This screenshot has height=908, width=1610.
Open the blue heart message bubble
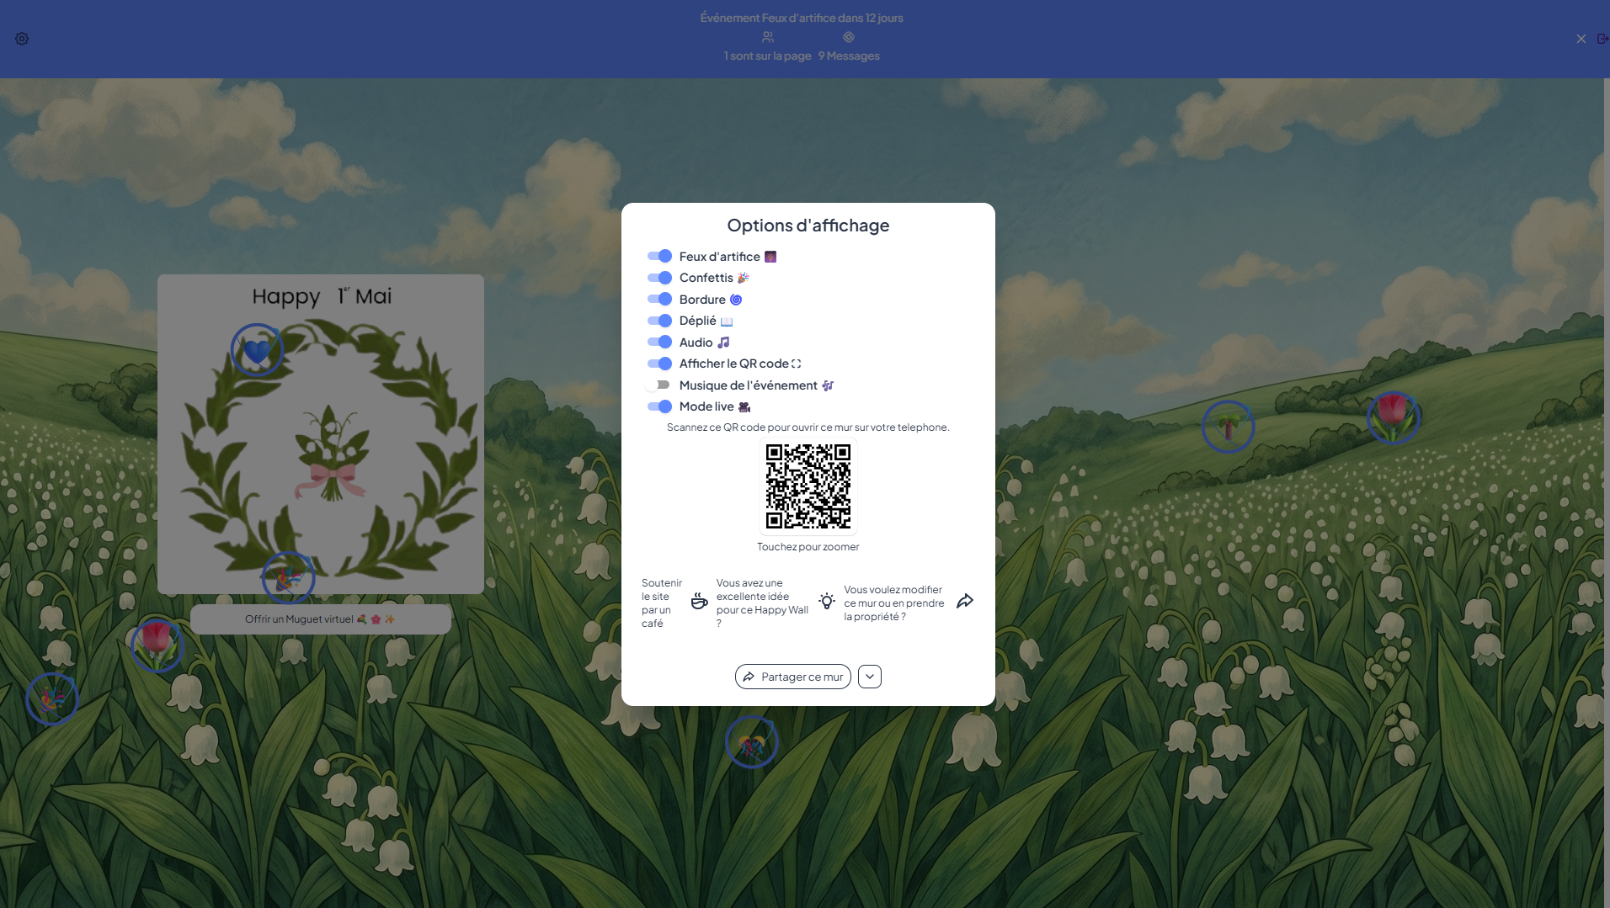point(257,350)
